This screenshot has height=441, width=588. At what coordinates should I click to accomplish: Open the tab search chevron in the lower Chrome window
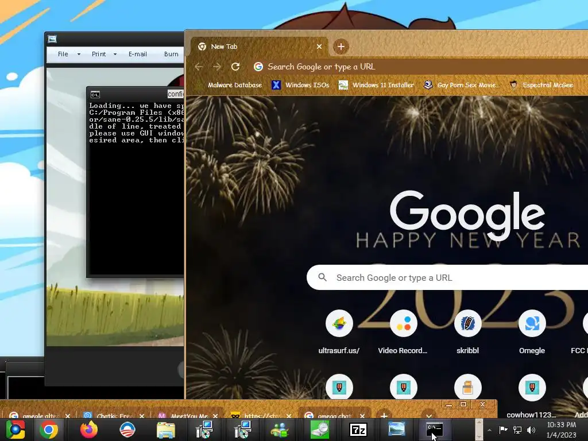click(x=428, y=416)
